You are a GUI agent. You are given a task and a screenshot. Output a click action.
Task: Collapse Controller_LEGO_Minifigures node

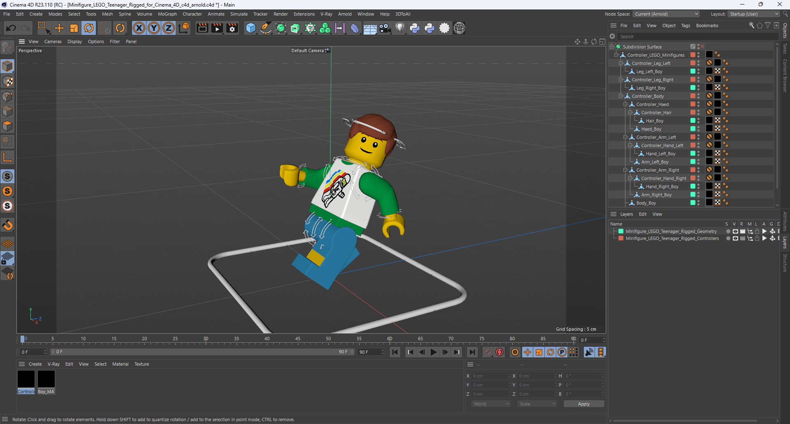pos(616,55)
